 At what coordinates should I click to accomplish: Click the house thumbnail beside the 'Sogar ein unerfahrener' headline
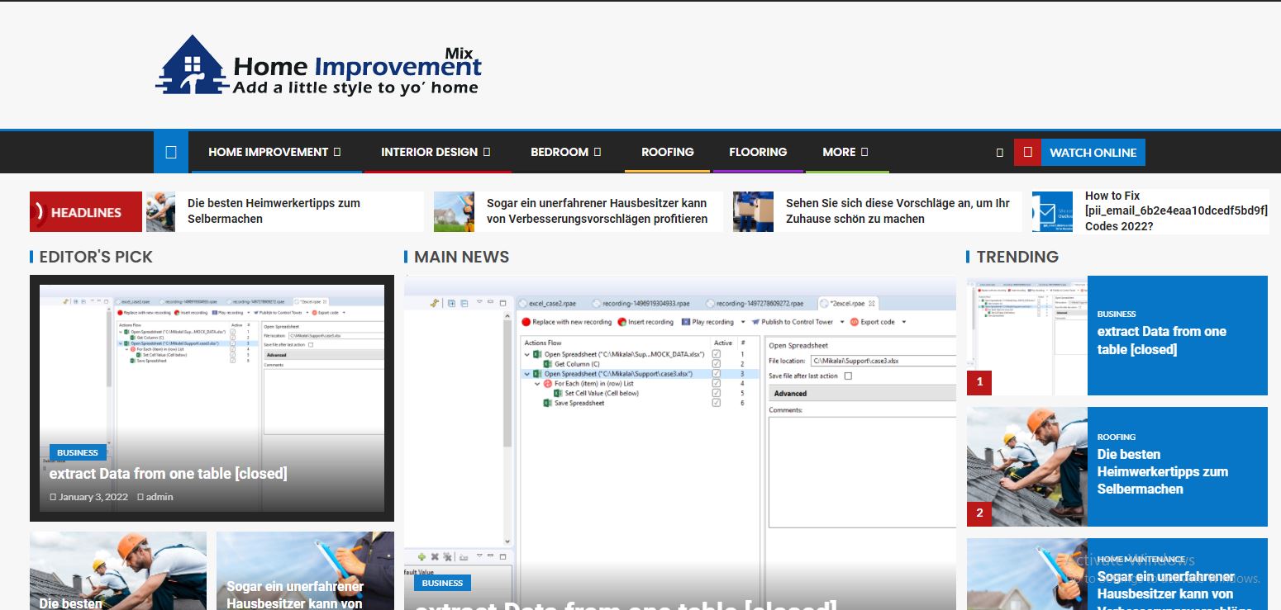click(454, 211)
